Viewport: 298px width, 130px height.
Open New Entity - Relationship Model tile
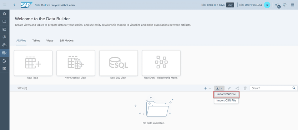click(x=161, y=63)
